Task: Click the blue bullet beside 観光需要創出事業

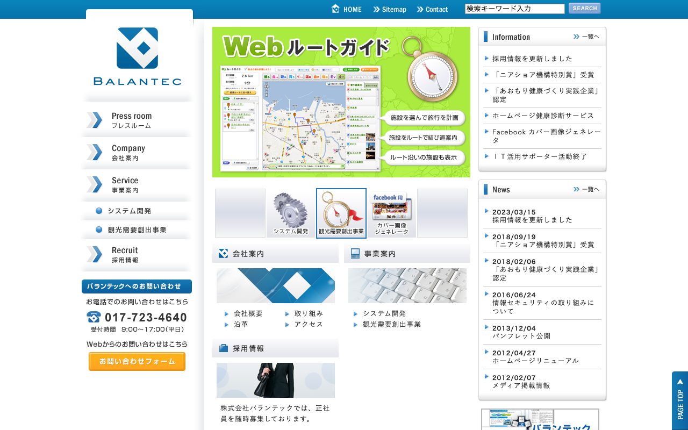Action: pyautogui.click(x=99, y=230)
